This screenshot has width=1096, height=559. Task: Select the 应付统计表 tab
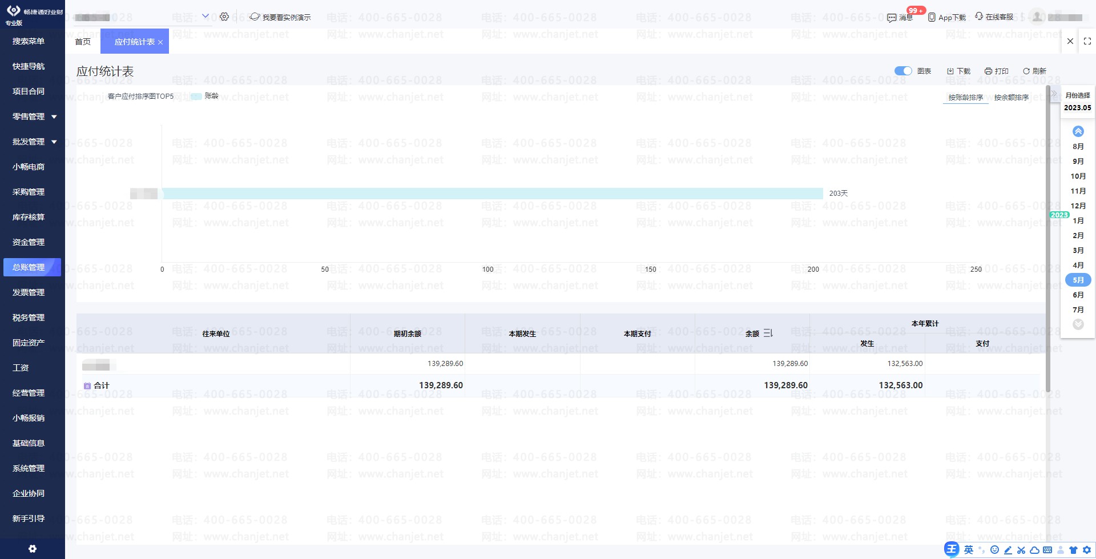pos(134,42)
